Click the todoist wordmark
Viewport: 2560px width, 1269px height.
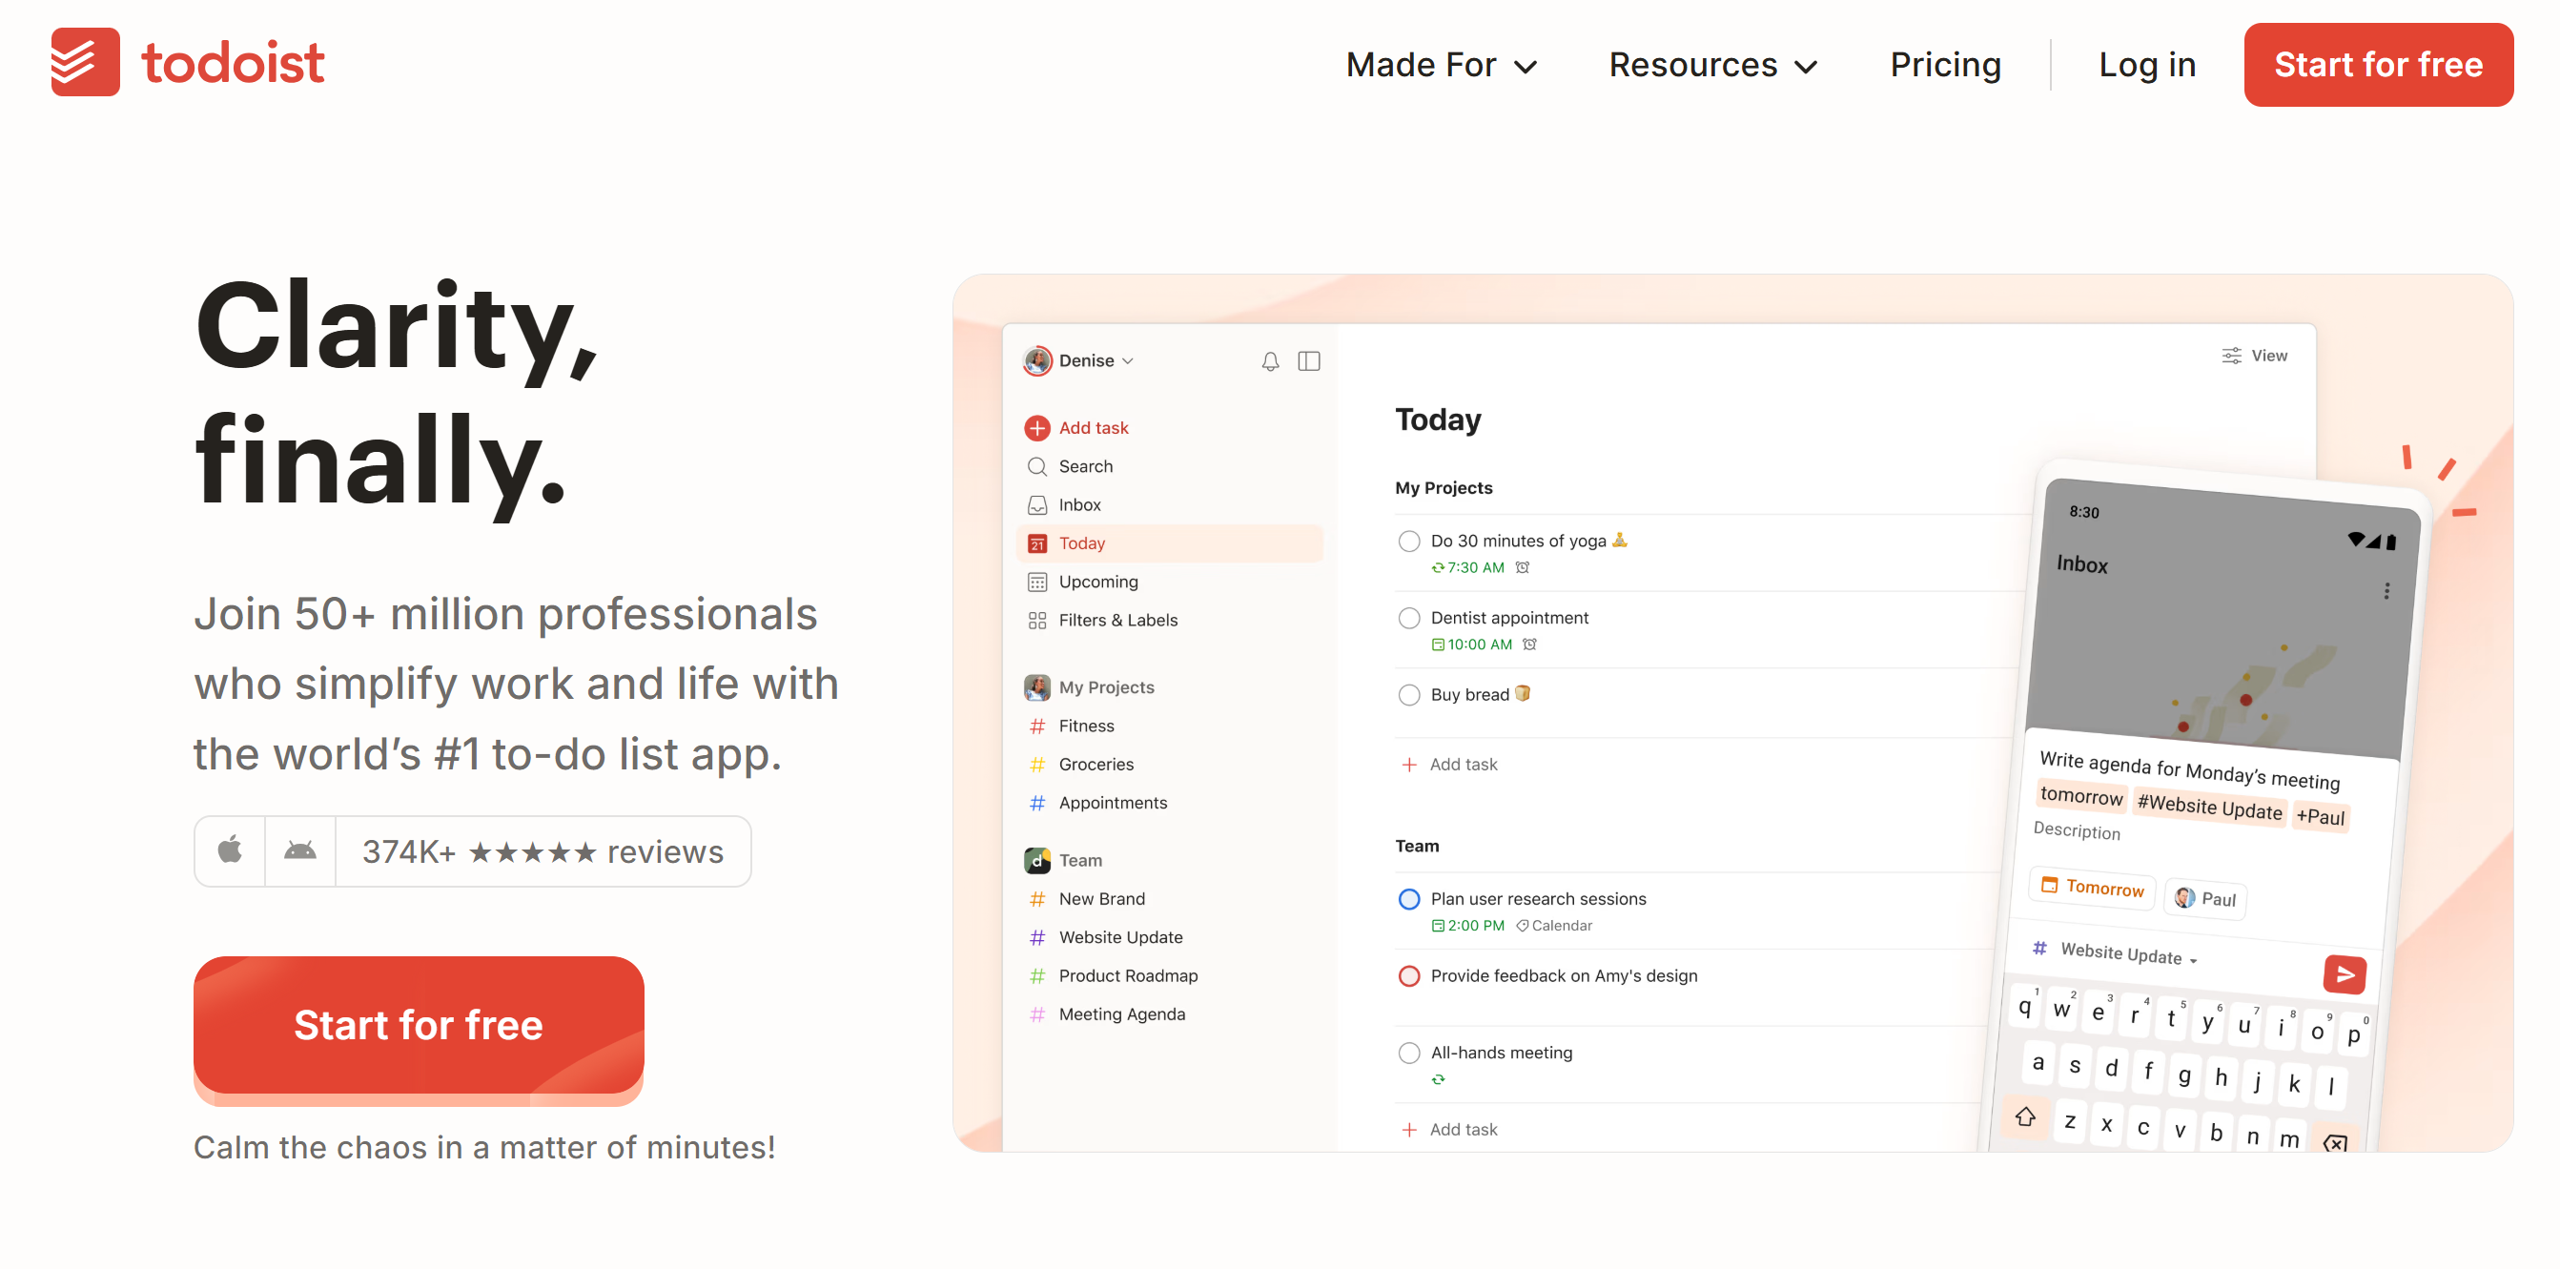[233, 64]
